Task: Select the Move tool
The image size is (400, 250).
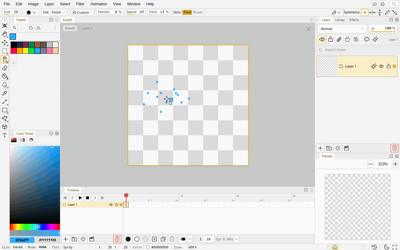Action: pos(5,42)
